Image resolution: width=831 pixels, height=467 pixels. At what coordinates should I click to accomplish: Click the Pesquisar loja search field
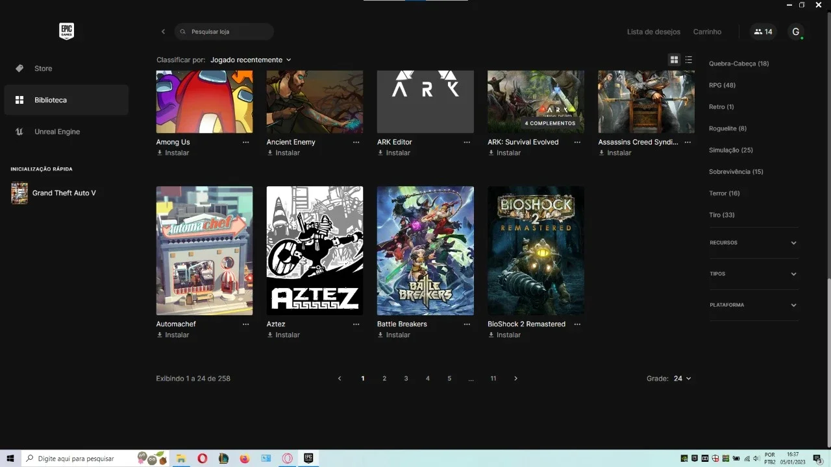point(224,32)
